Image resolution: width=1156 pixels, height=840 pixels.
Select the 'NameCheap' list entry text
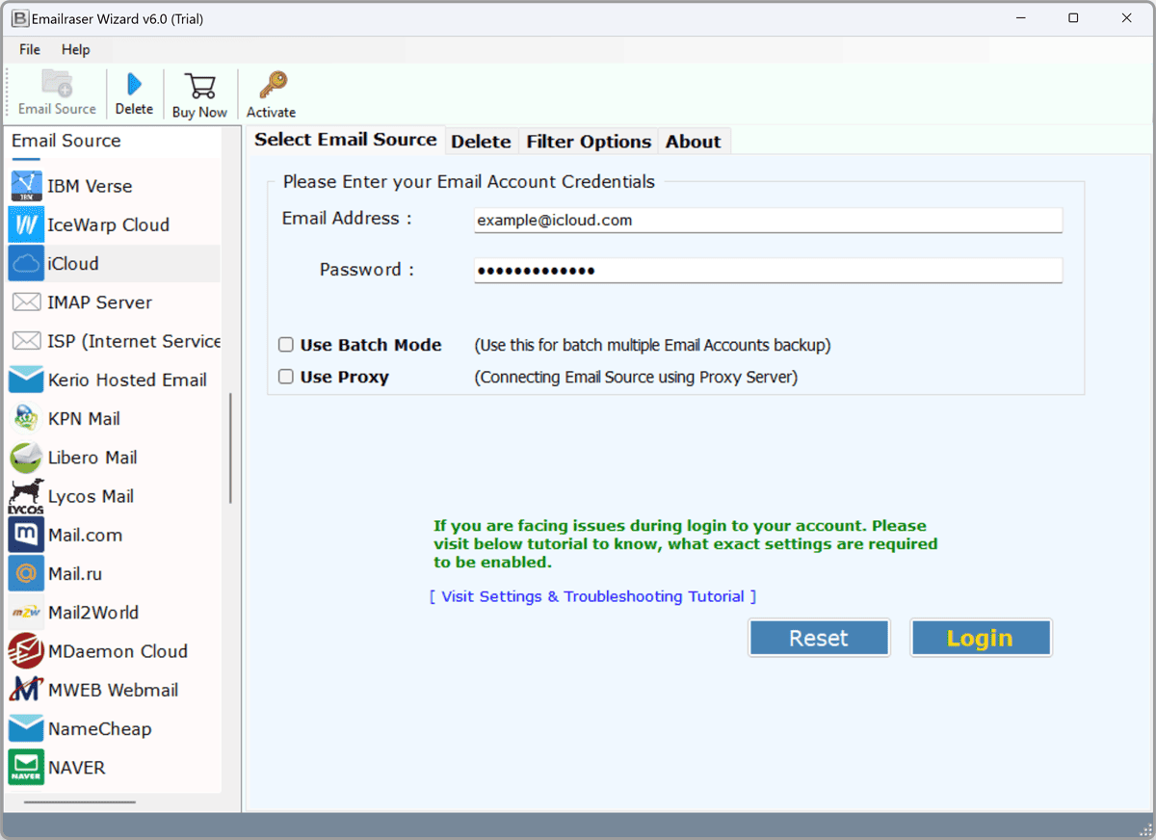100,728
